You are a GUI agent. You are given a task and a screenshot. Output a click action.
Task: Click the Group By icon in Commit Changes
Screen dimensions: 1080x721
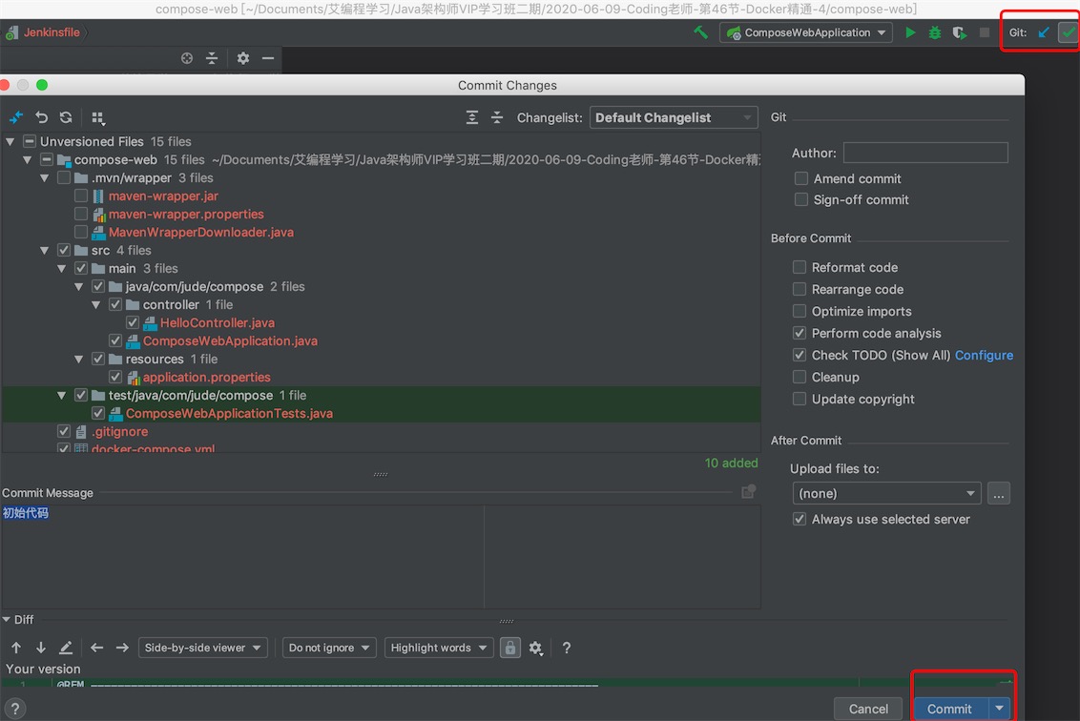coord(98,117)
